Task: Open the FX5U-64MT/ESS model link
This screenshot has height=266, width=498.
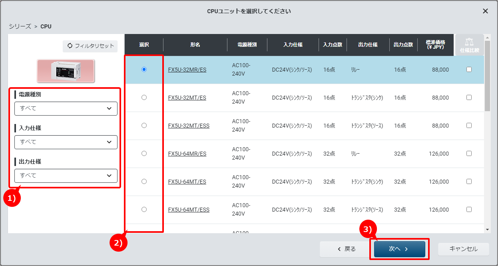Action: point(189,210)
